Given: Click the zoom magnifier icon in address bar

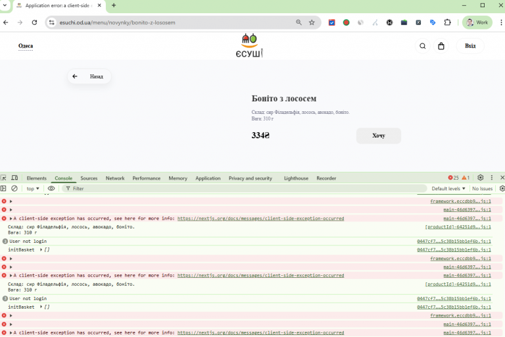Looking at the screenshot, I should [299, 22].
